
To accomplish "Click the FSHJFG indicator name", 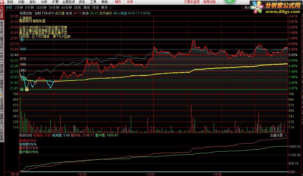I will [48, 13].
